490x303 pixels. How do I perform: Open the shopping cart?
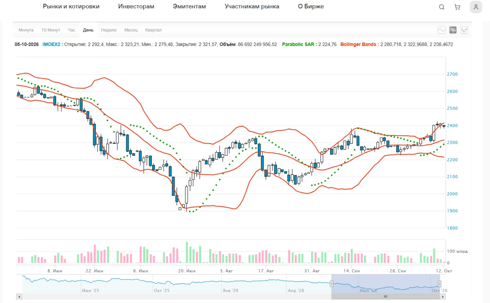pos(457,7)
